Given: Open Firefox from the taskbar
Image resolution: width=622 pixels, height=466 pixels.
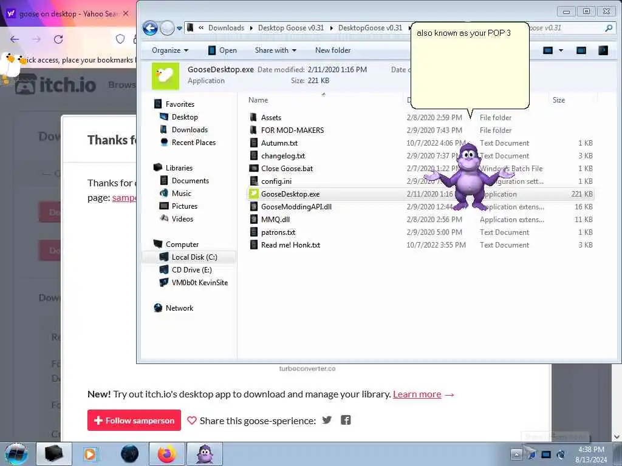Looking at the screenshot, I should pyautogui.click(x=167, y=454).
